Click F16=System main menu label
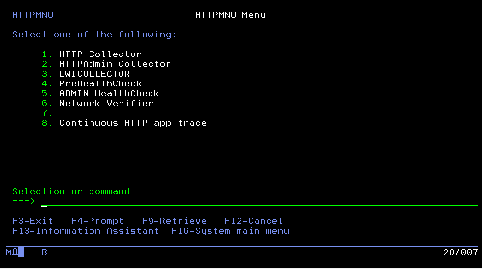 [x=230, y=231]
